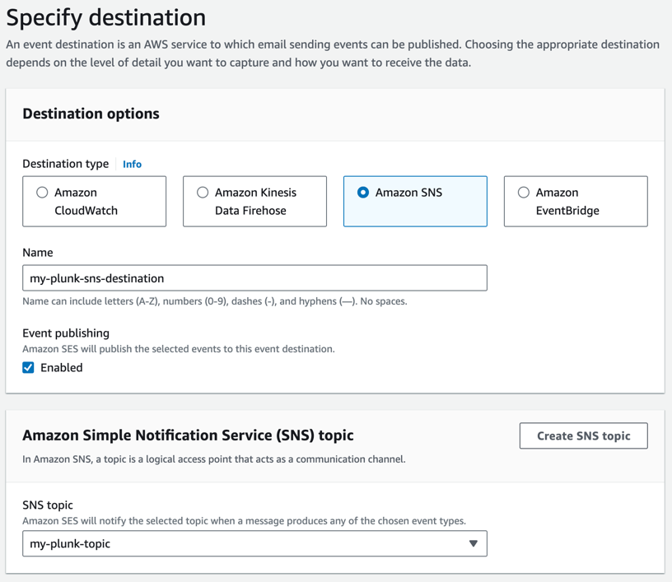Click the Name field label
This screenshot has height=582, width=672.
point(38,253)
